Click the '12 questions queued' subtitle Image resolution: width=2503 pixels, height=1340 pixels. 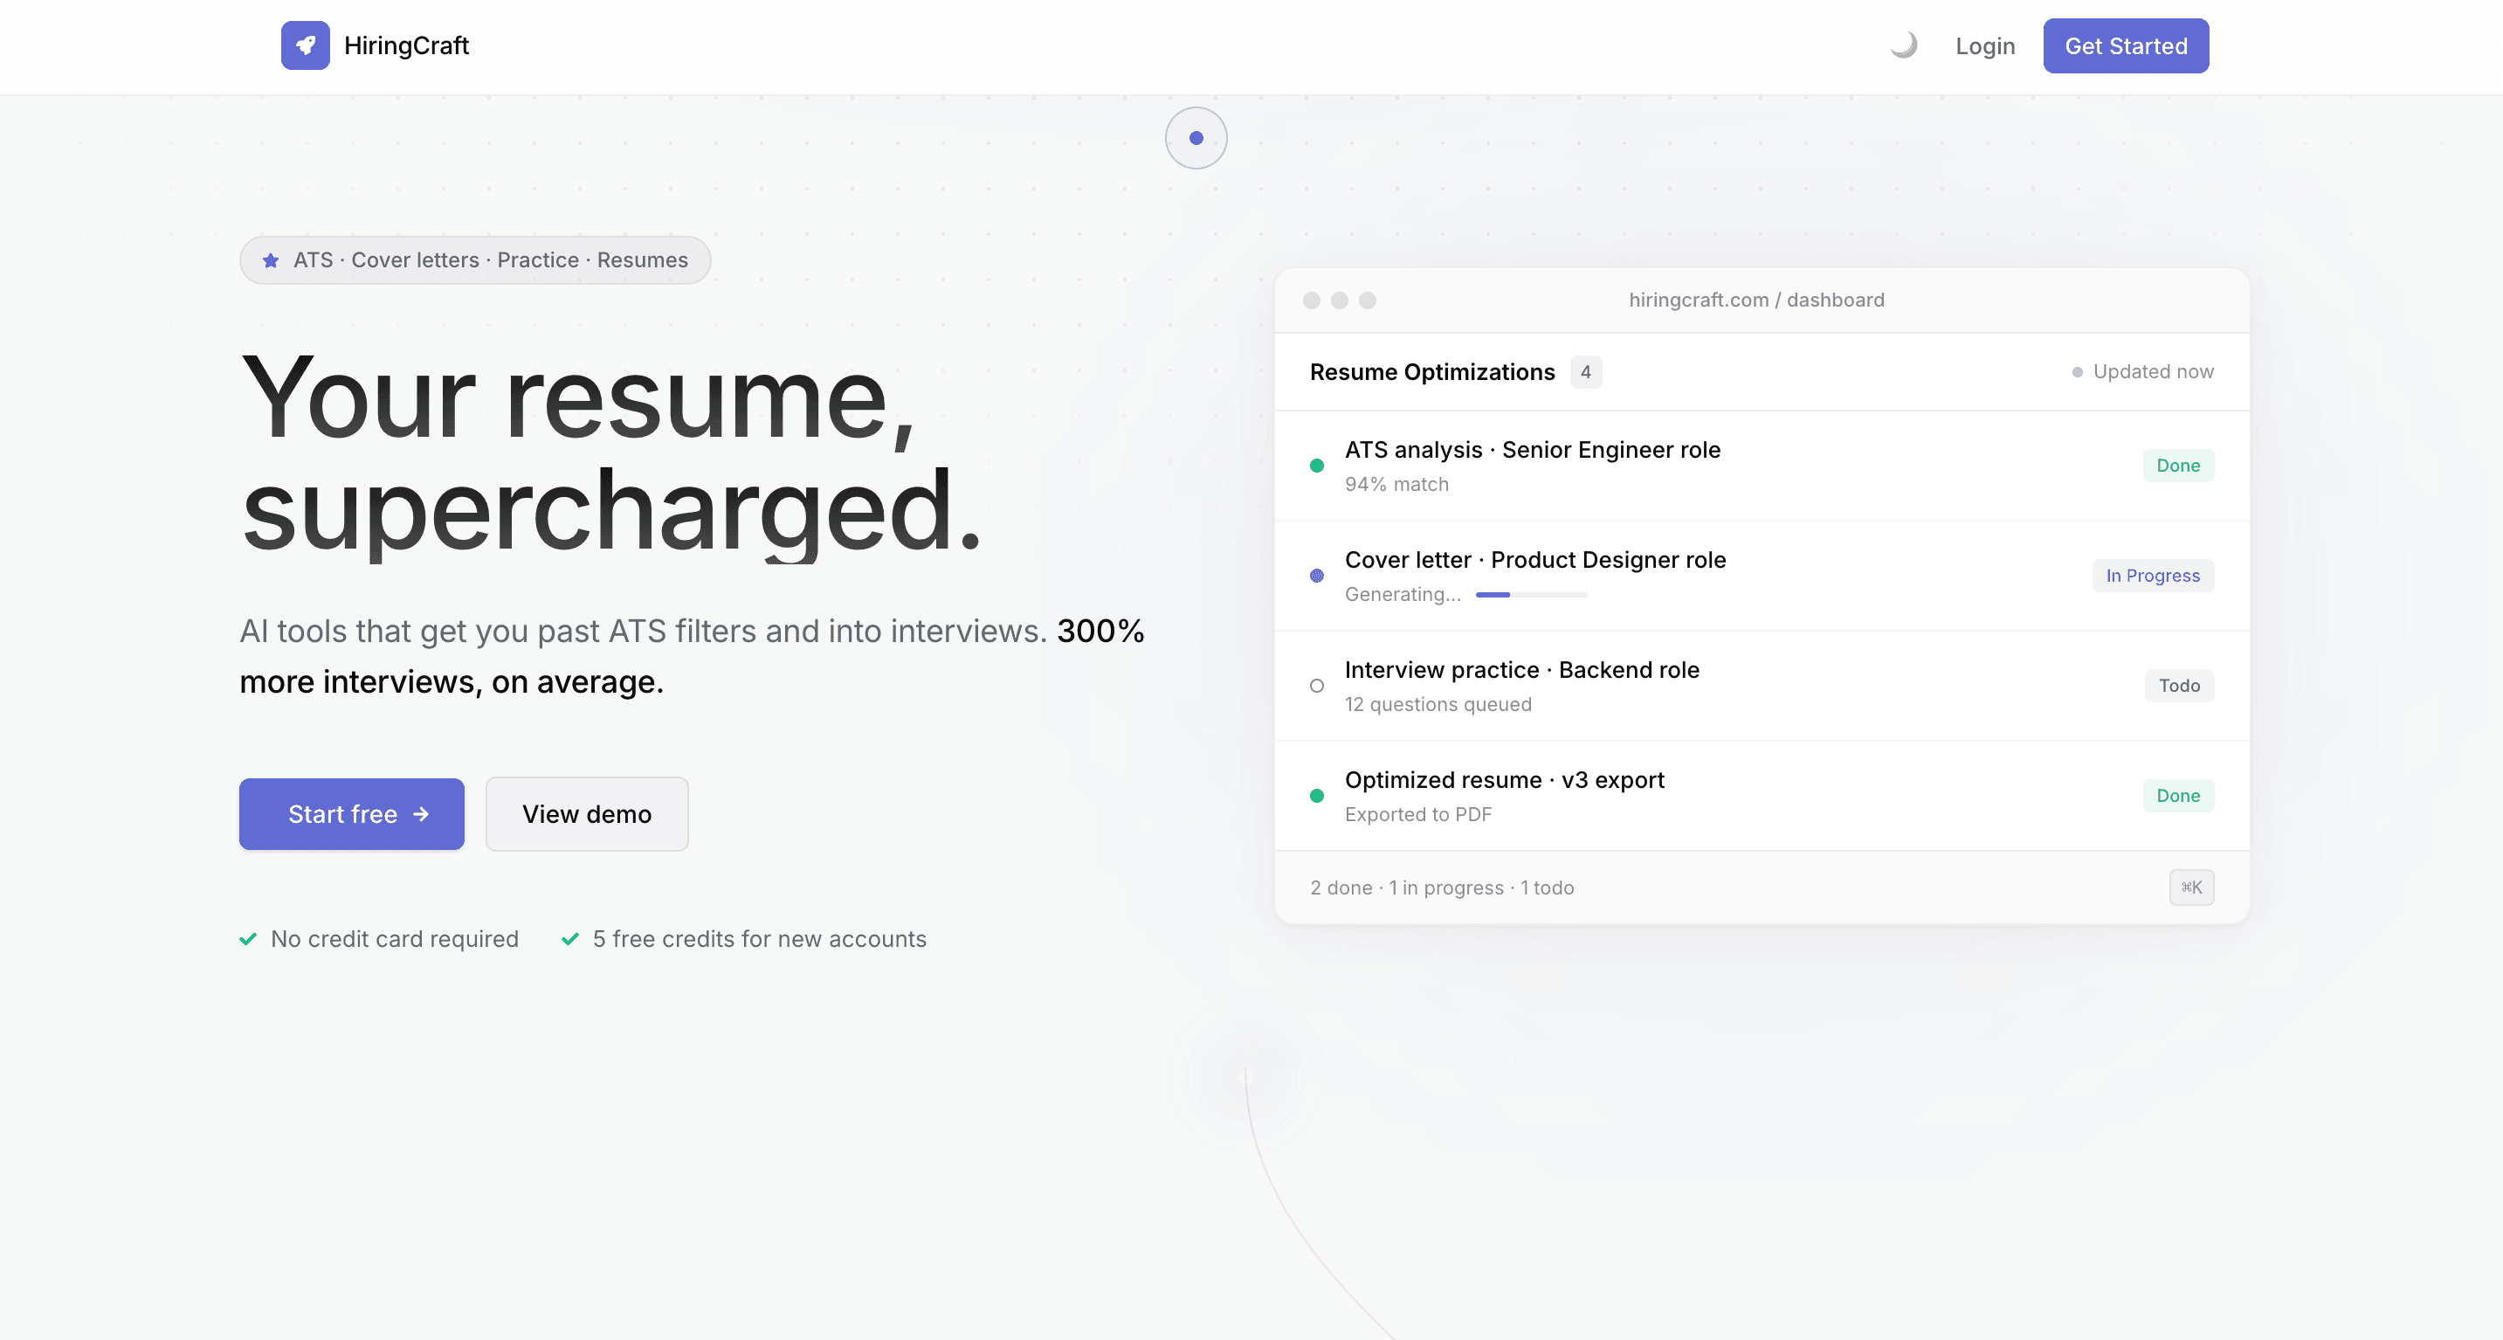(1438, 704)
